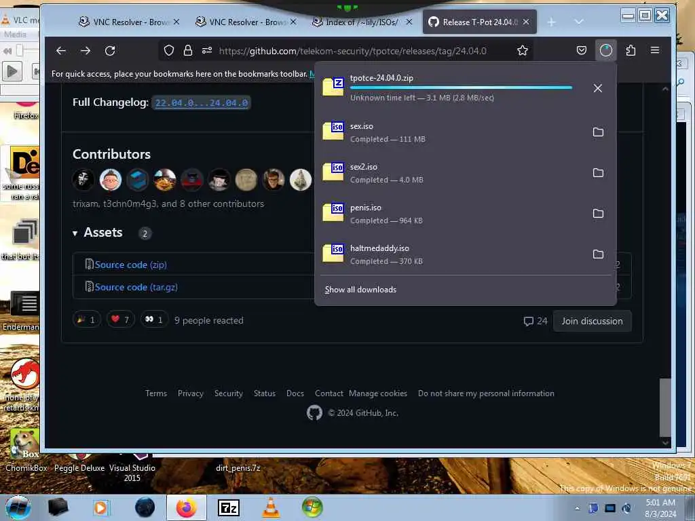Switch to second VNC Resolver tab
The image size is (695, 521).
pyautogui.click(x=245, y=22)
